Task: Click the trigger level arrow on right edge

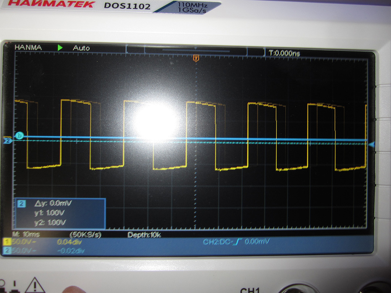Action: pyautogui.click(x=371, y=144)
